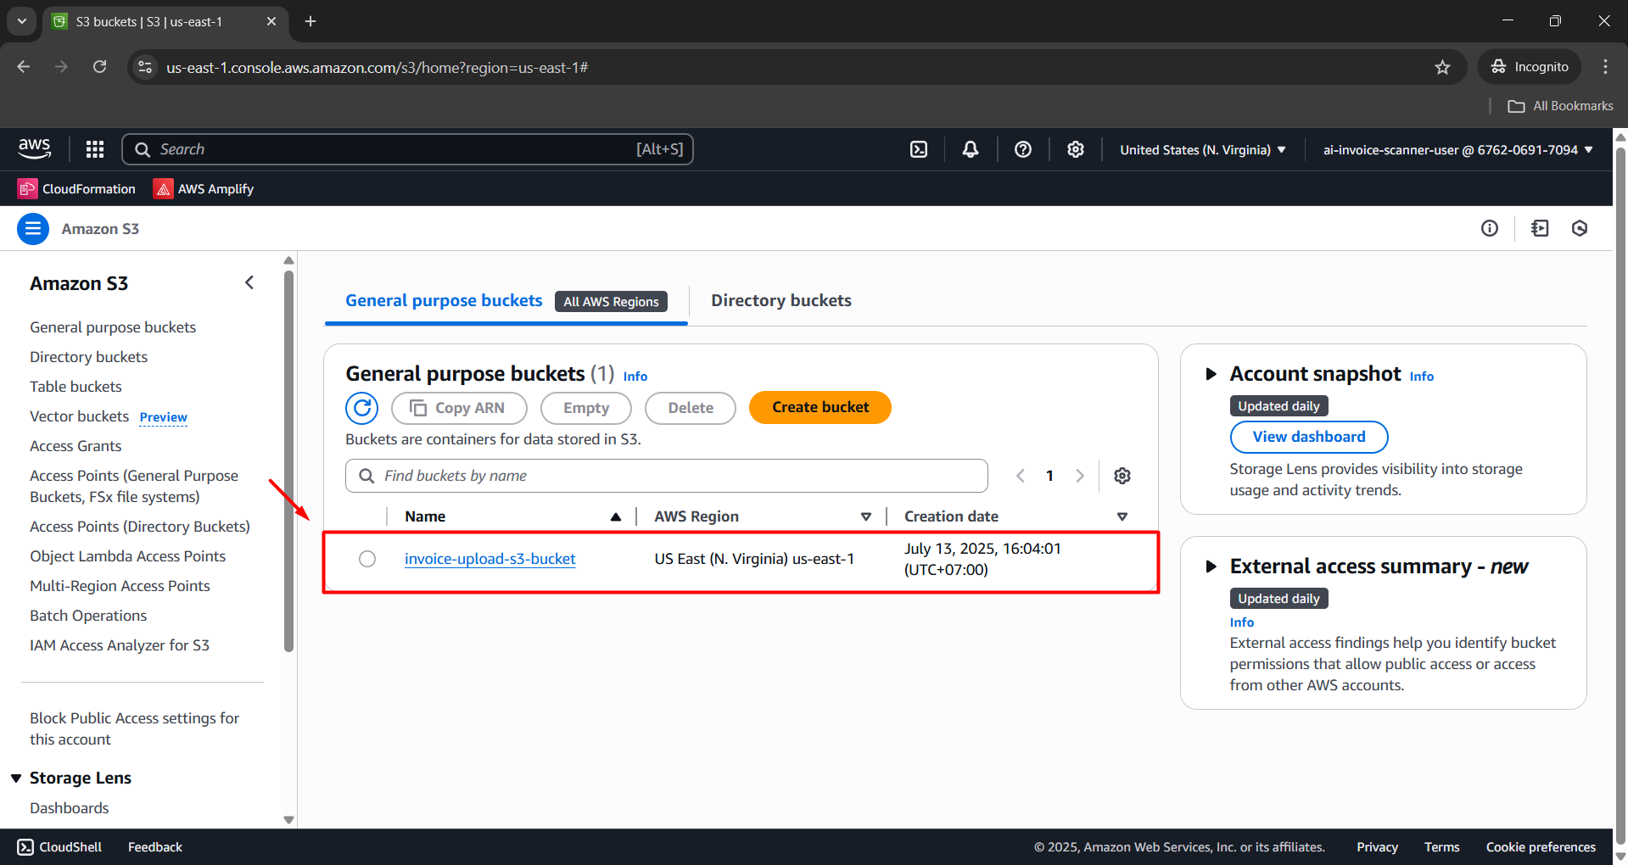The width and height of the screenshot is (1628, 865).
Task: Refresh the bucket list
Action: (x=361, y=408)
